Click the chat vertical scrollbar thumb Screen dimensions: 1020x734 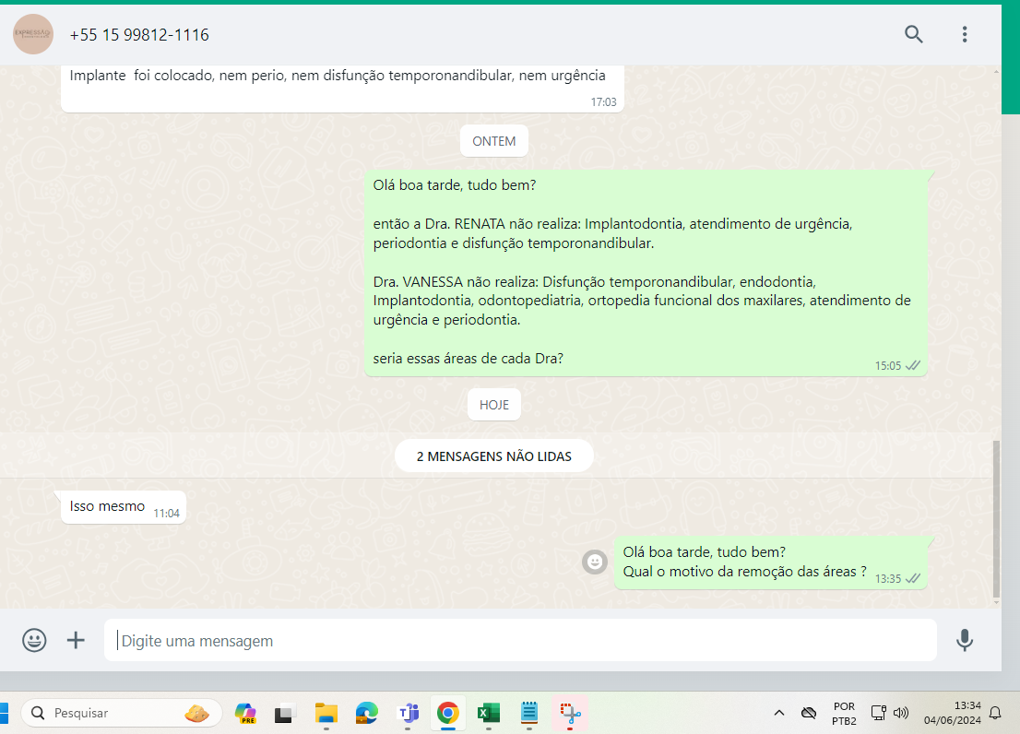(x=996, y=519)
